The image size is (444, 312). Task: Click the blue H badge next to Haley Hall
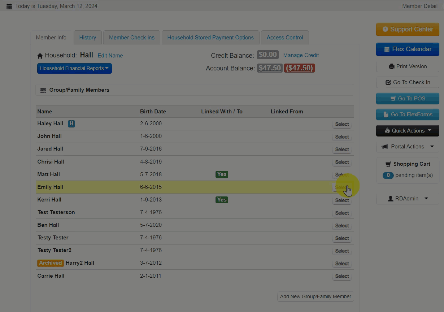(71, 124)
